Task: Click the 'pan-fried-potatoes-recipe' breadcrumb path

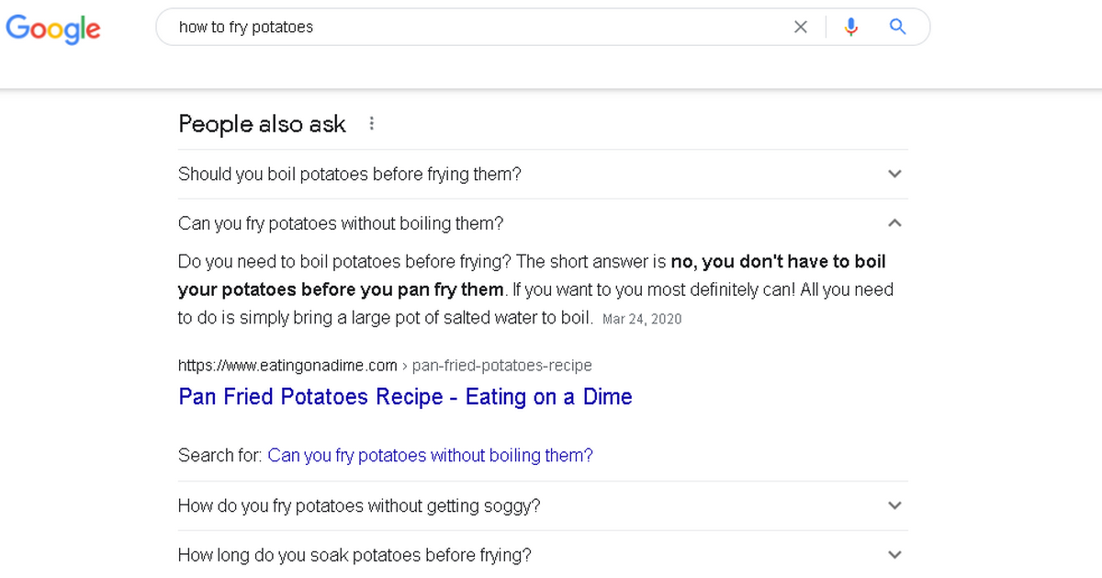Action: point(502,366)
